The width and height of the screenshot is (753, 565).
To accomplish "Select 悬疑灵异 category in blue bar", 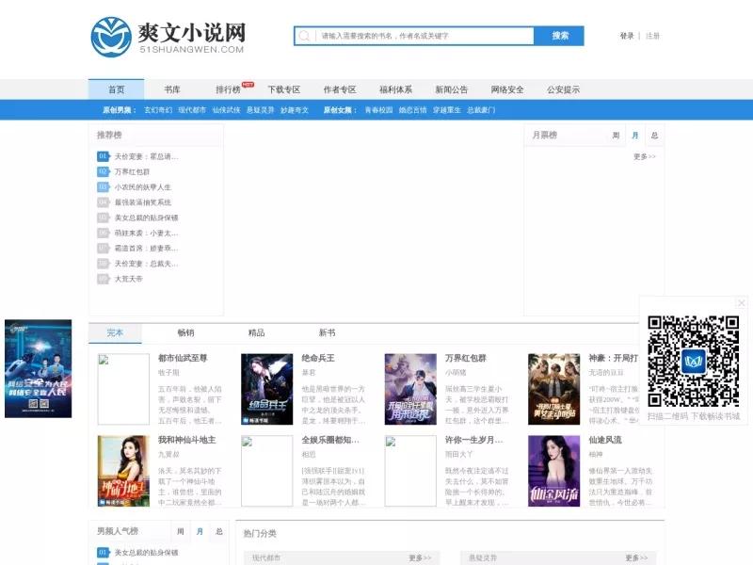I will coord(261,110).
